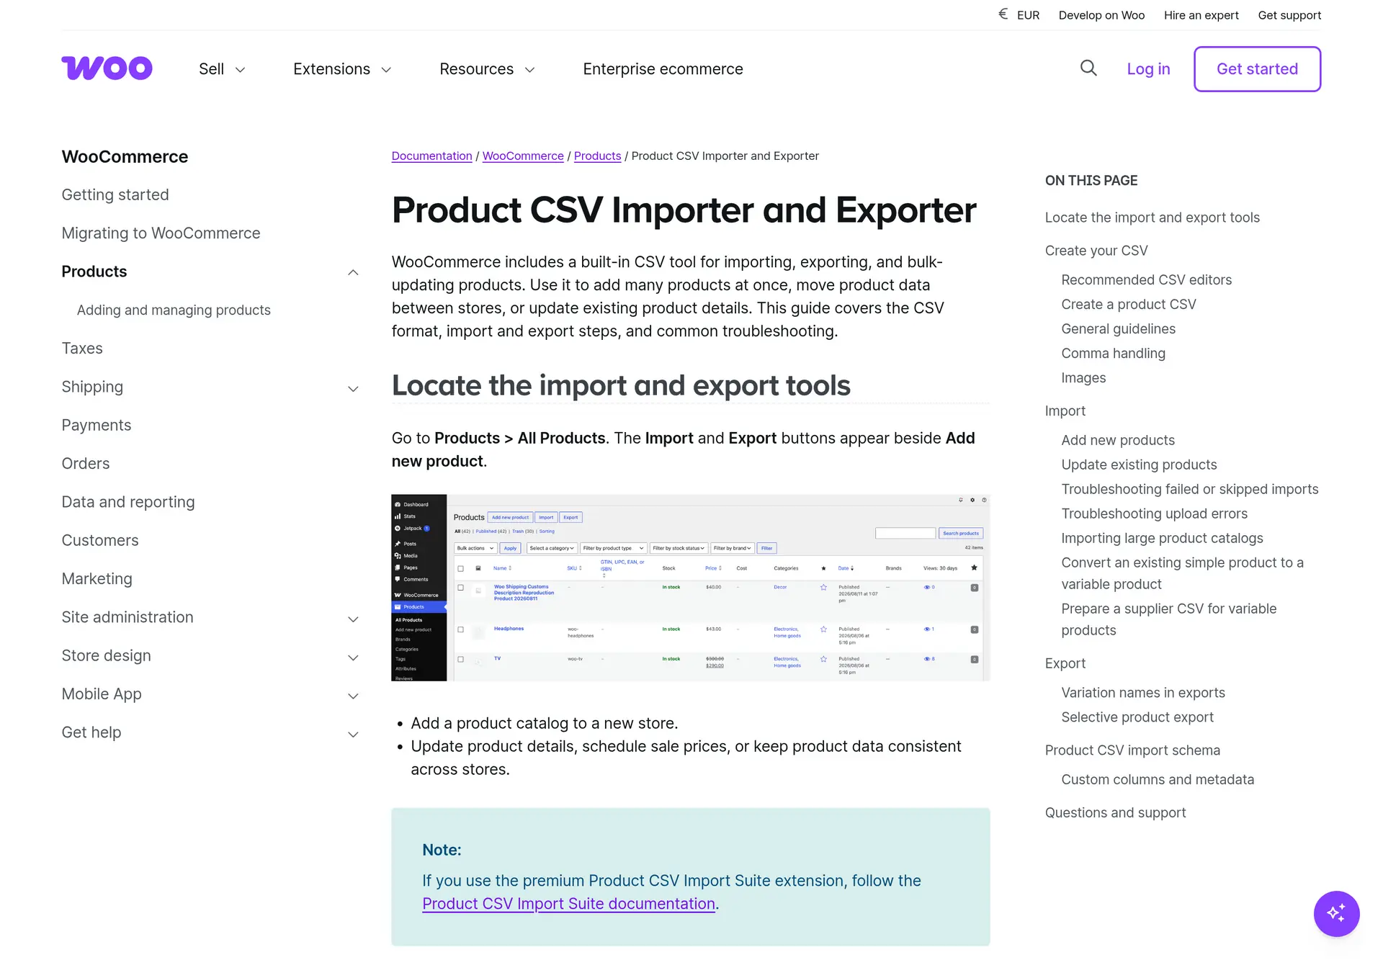Viewport: 1383px width, 960px height.
Task: Jump to Product CSV import schema
Action: (1132, 750)
